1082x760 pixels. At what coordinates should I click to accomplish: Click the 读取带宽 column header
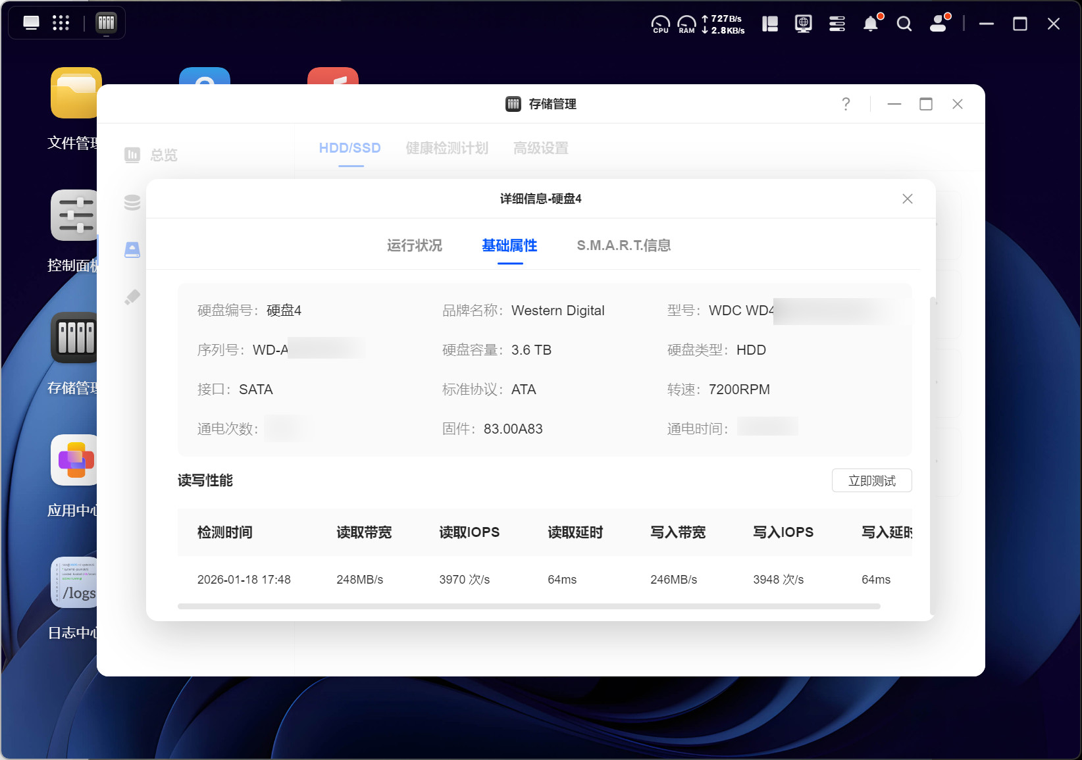pos(364,532)
